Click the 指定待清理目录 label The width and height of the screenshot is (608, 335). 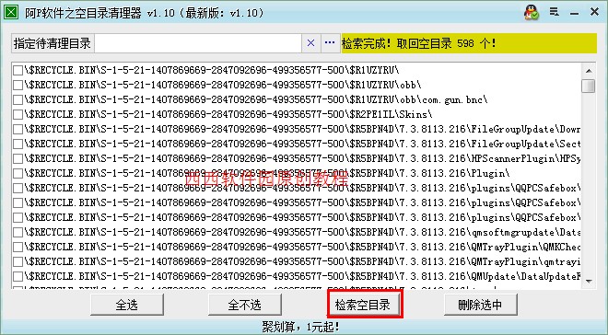[53, 43]
